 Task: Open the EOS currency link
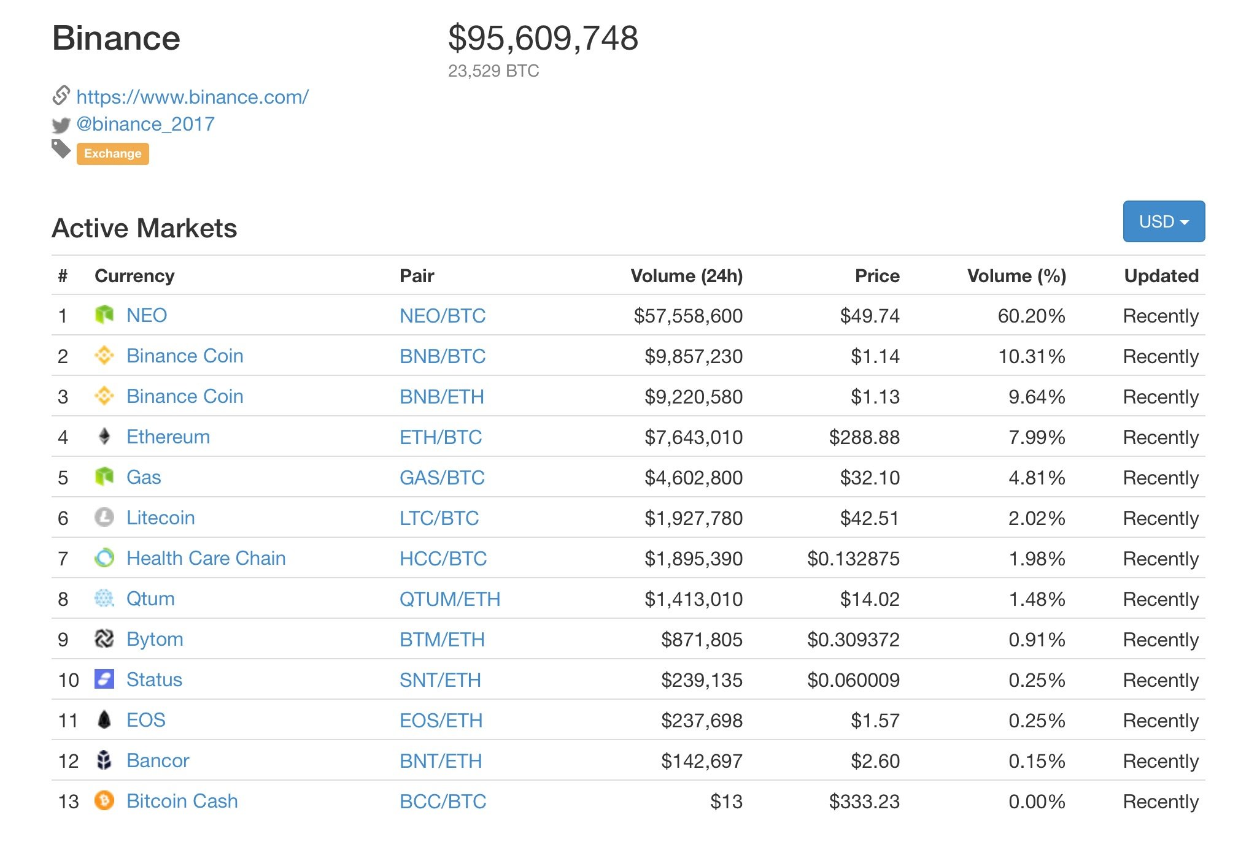pyautogui.click(x=146, y=720)
